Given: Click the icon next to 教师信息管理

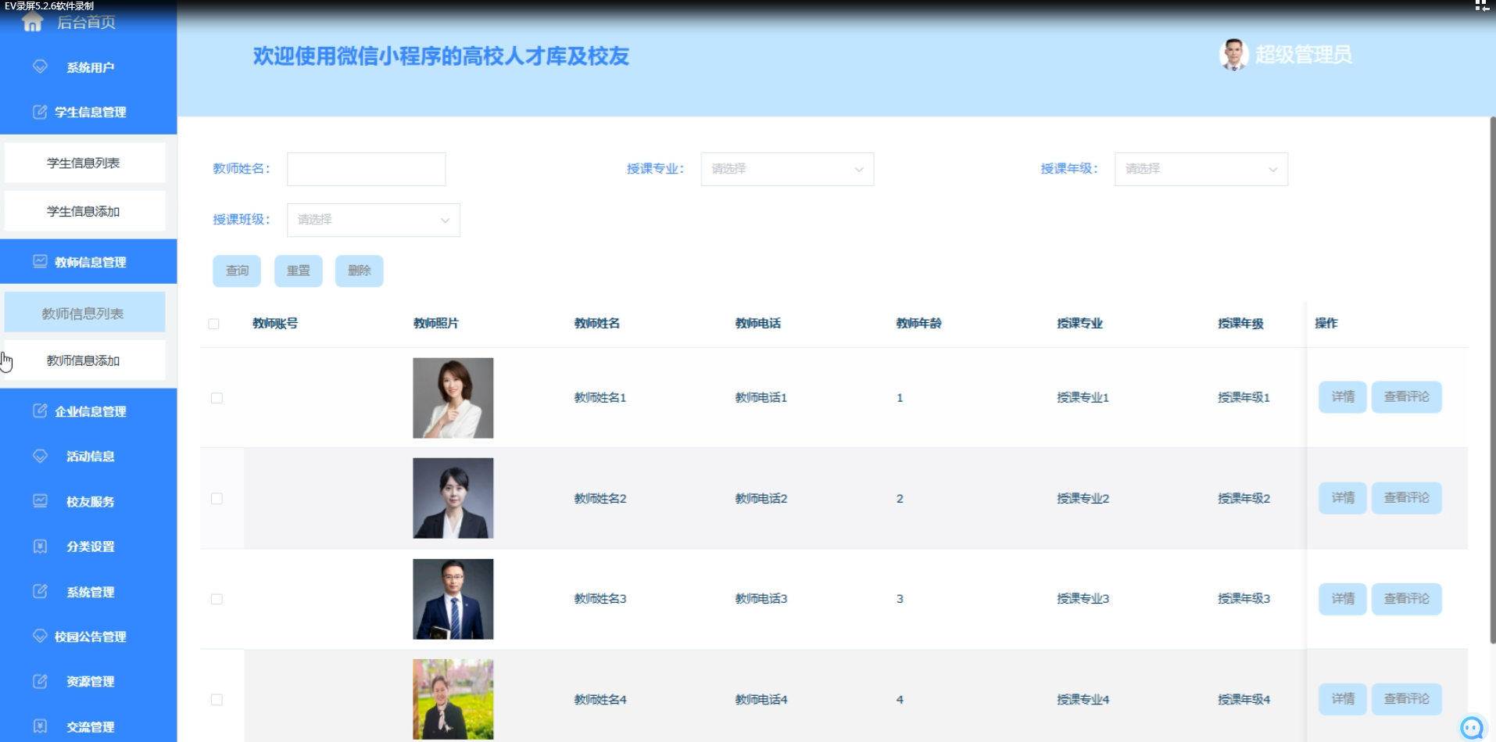Looking at the screenshot, I should [x=40, y=261].
